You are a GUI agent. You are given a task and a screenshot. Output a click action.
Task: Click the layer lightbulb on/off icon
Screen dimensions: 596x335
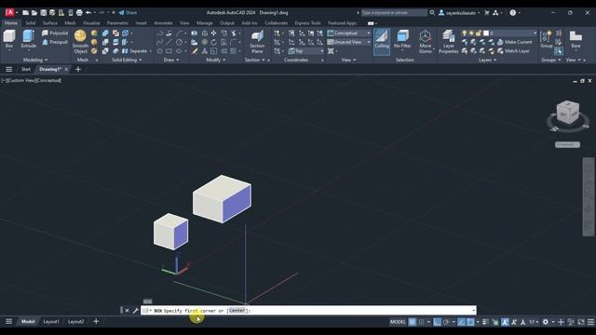464,33
